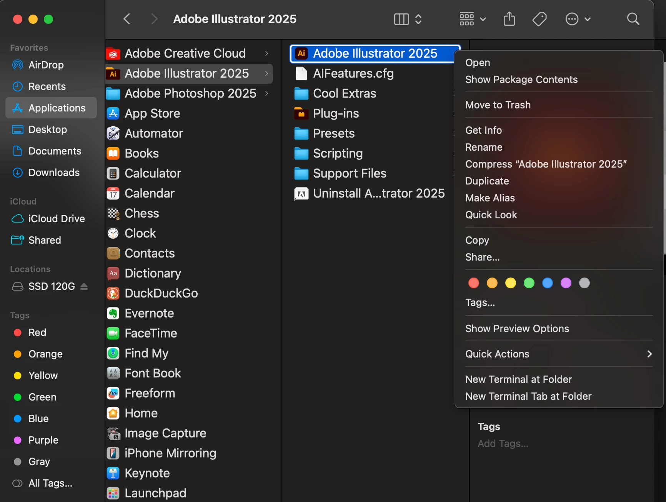
Task: Open AirDrop in the sidebar
Action: (x=51, y=65)
